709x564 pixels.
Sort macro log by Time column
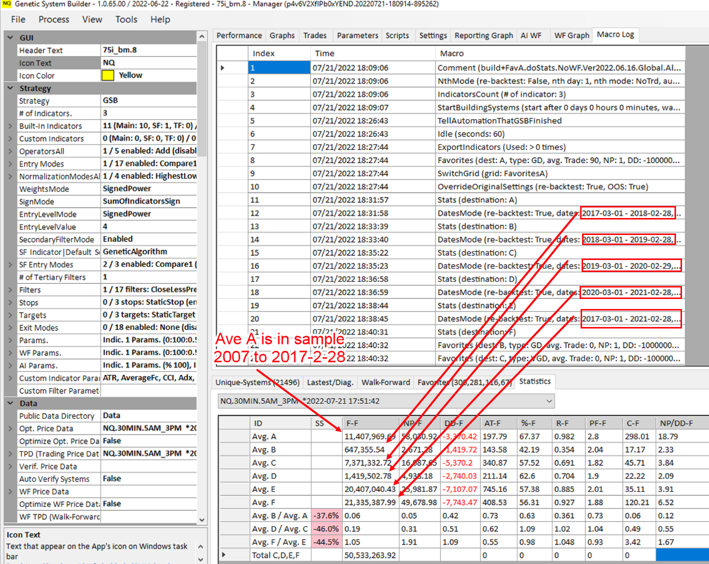[325, 53]
